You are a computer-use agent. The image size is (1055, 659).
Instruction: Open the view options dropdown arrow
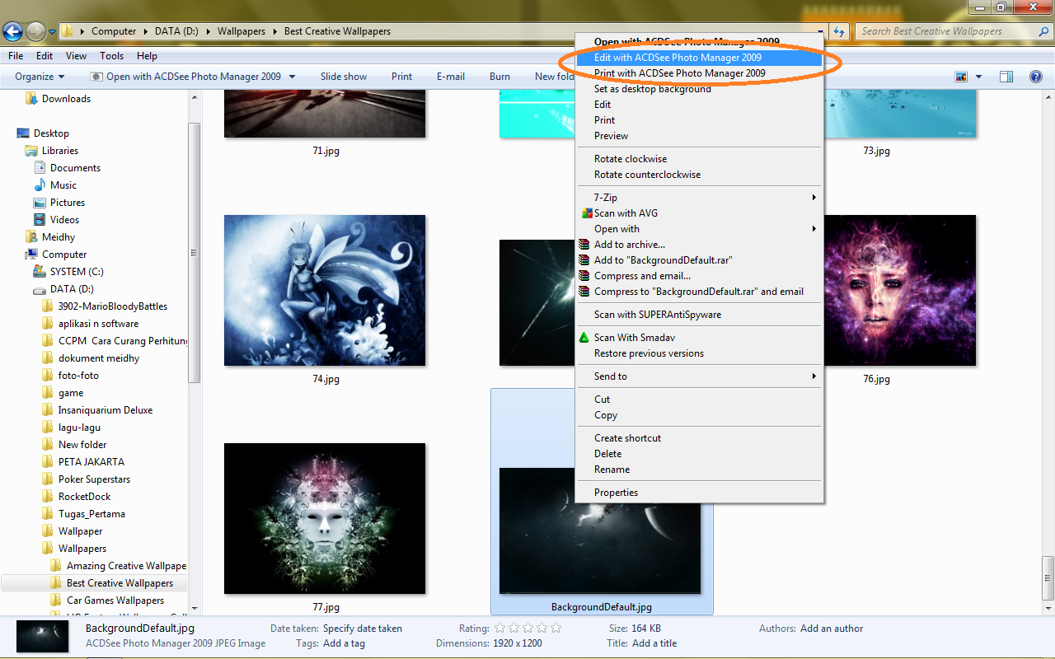[x=978, y=77]
